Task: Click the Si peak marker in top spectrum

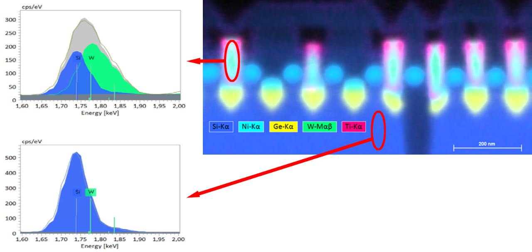Action: (76, 58)
